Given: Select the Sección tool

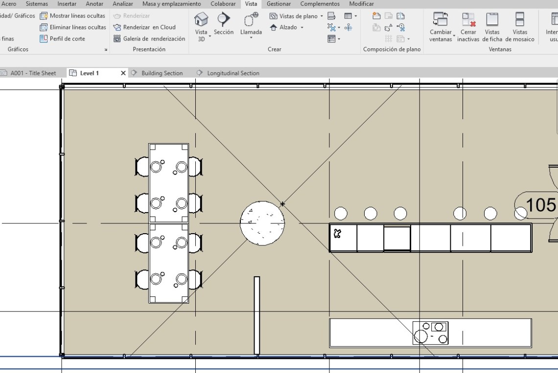Looking at the screenshot, I should point(223,21).
